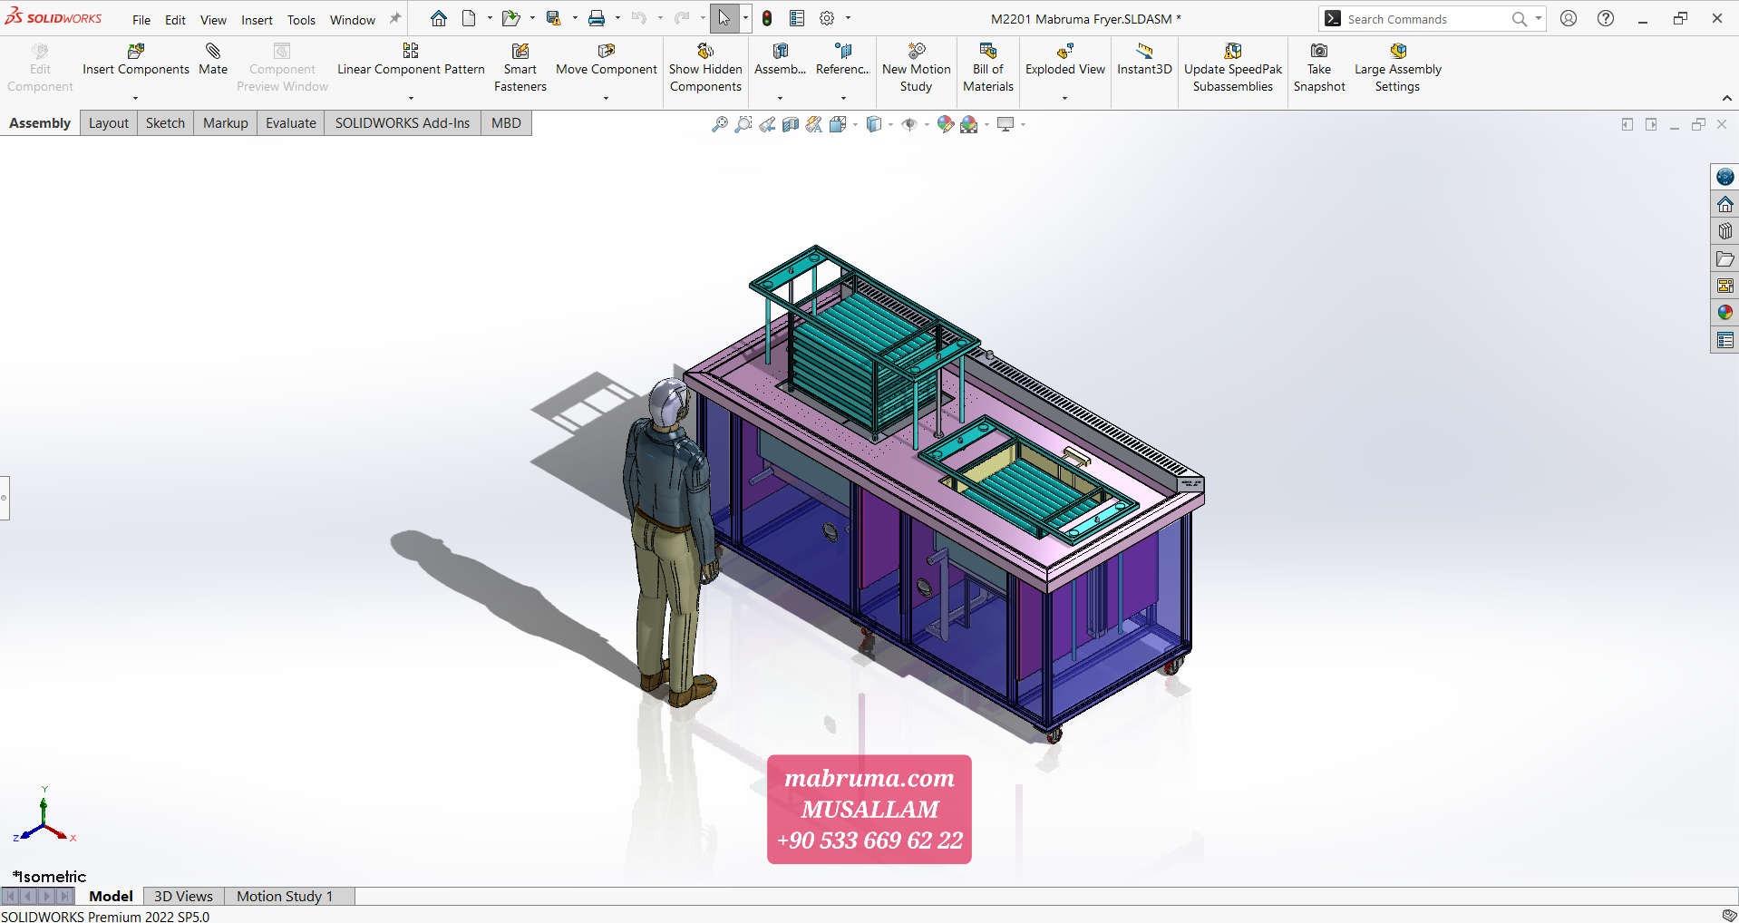Click the Home welcome icon

pos(439,18)
